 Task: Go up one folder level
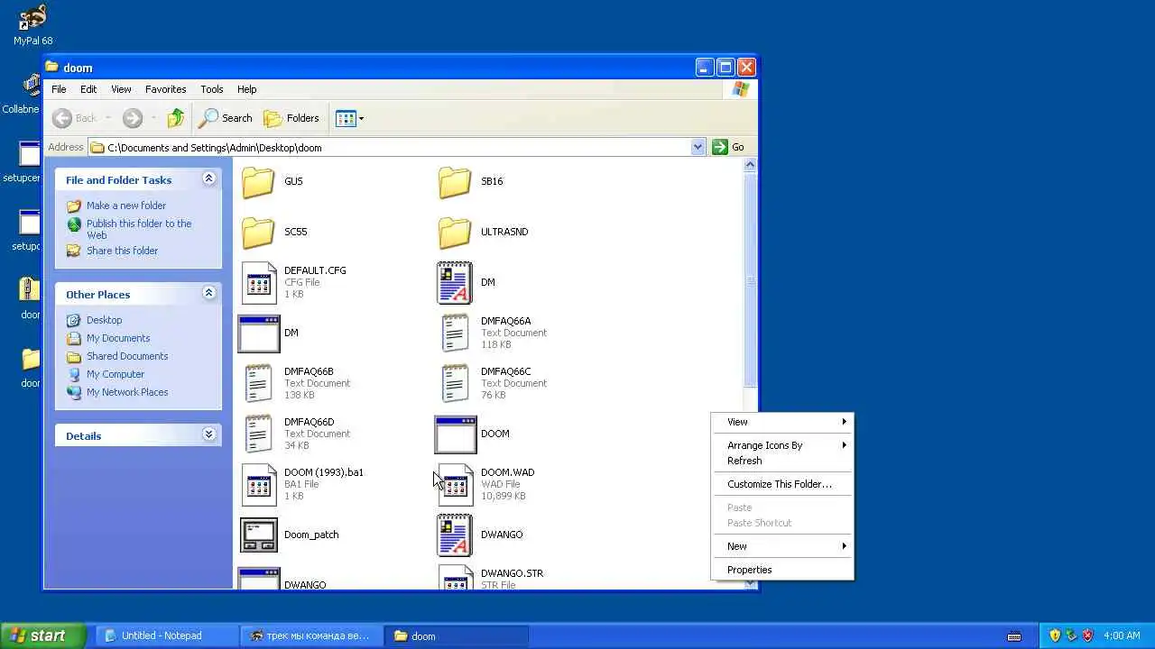176,118
